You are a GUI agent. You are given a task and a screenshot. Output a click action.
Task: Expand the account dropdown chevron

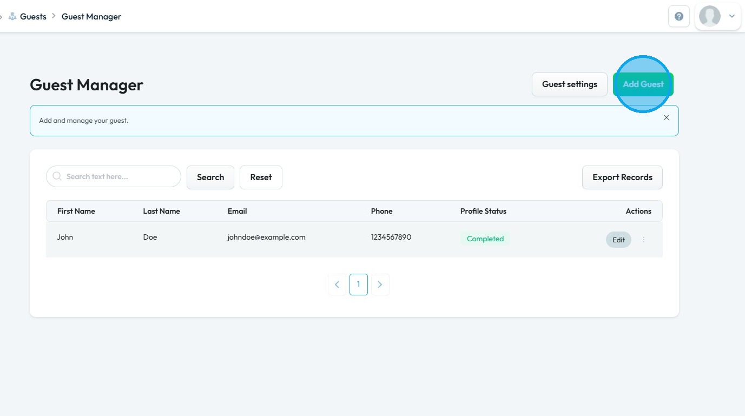(x=731, y=16)
